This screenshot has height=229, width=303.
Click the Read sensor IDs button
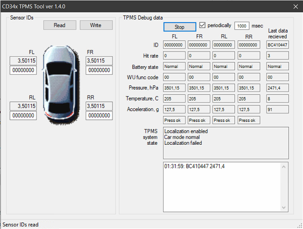(x=60, y=25)
